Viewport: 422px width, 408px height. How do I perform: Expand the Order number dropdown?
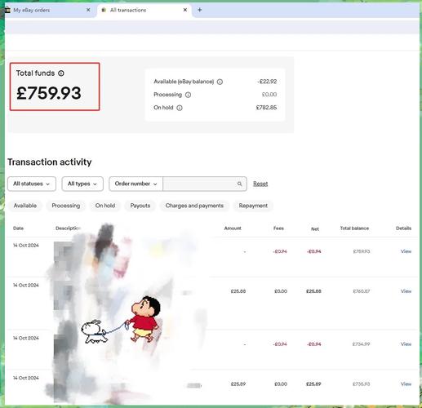click(x=135, y=184)
